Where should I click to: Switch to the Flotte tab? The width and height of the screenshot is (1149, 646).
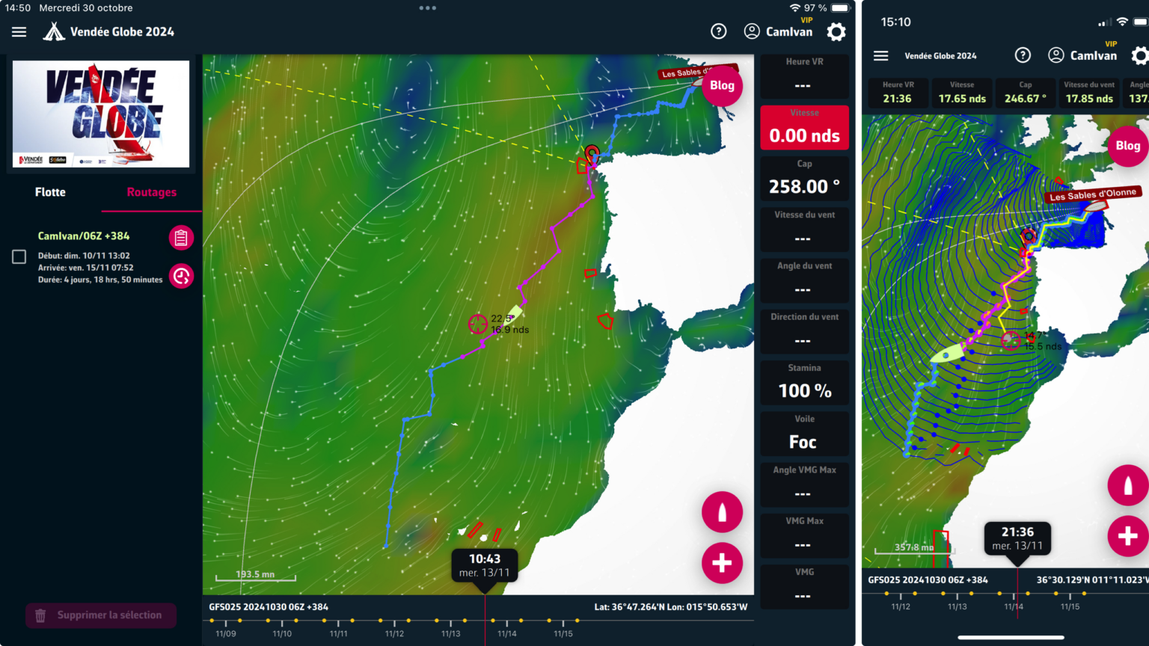[x=50, y=192]
